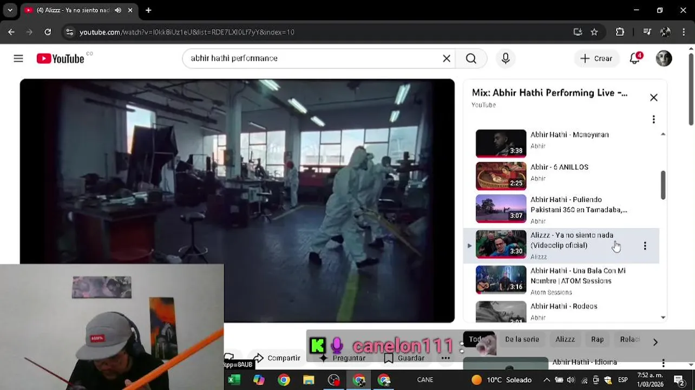Image resolution: width=695 pixels, height=390 pixels.
Task: Open the YouTube hamburger guide menu
Action: point(18,58)
